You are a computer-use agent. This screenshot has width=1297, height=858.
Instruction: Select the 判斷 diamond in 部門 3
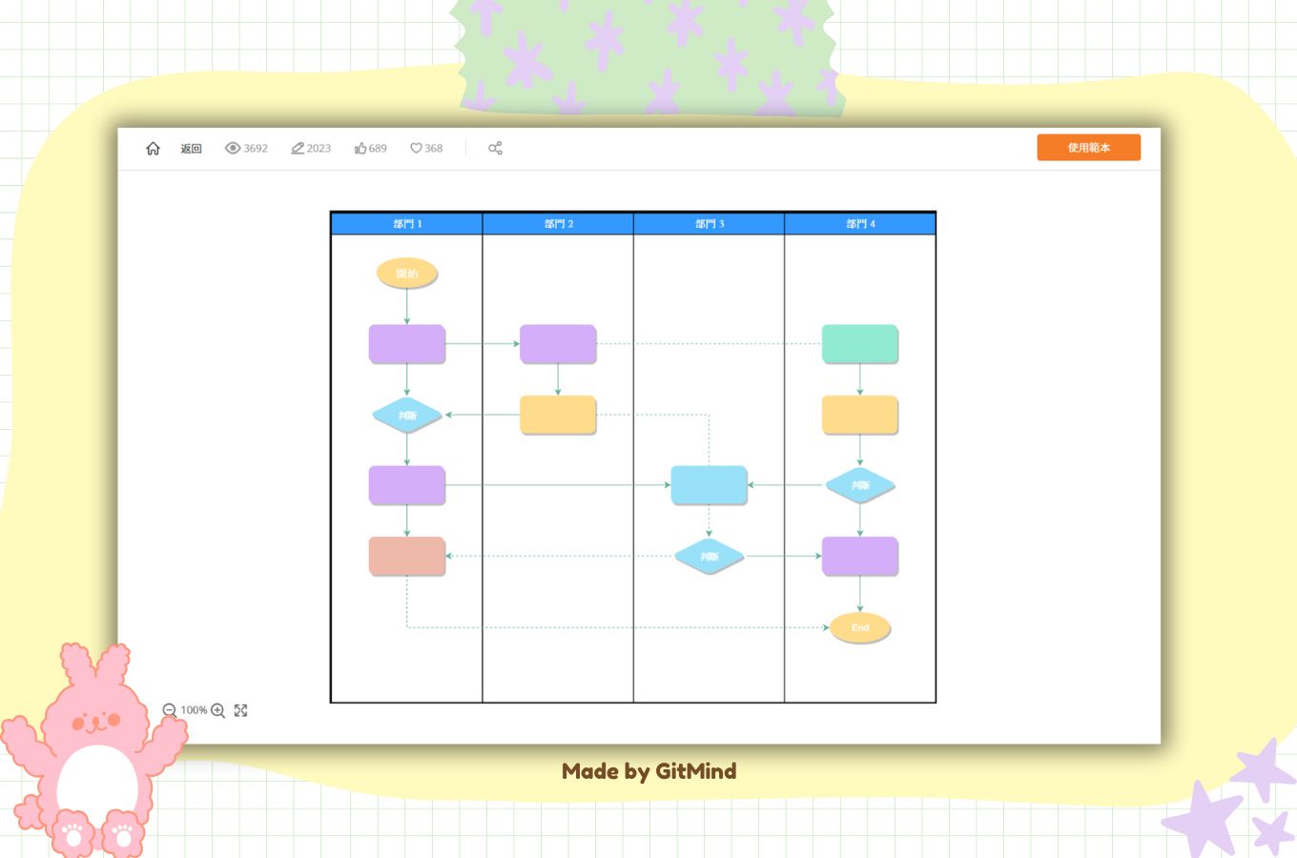tap(709, 557)
